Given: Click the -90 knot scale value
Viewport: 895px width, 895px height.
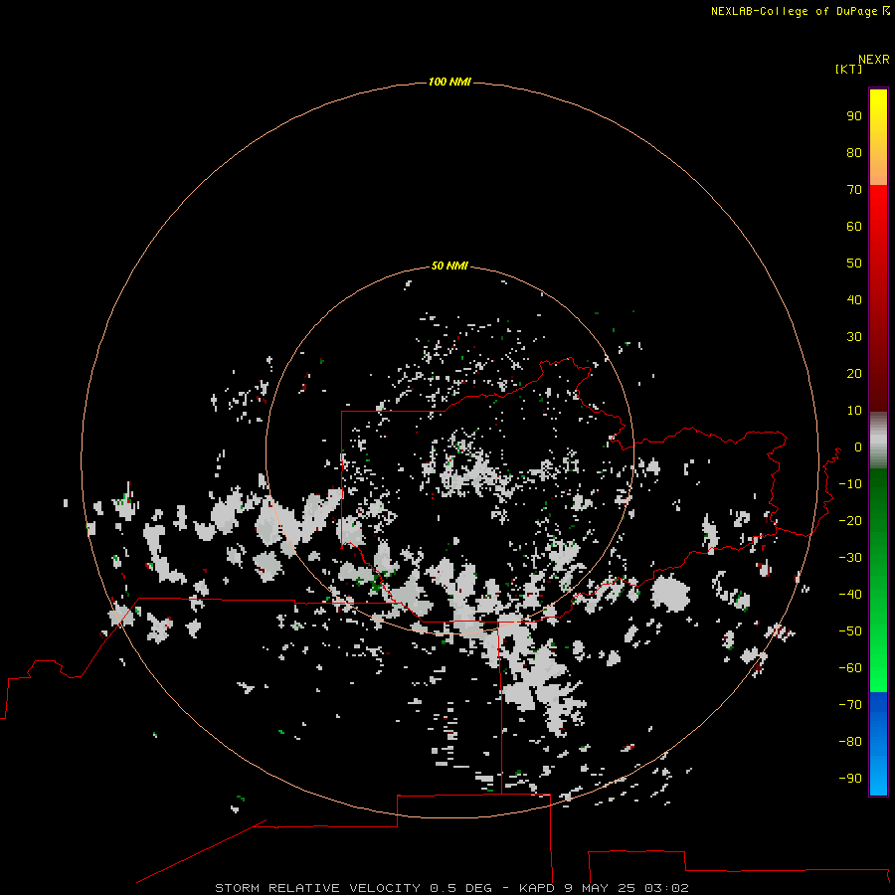Looking at the screenshot, I should point(850,779).
